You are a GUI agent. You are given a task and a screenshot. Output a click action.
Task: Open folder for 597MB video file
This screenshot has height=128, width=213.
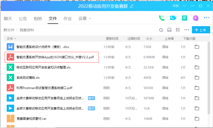197,98
